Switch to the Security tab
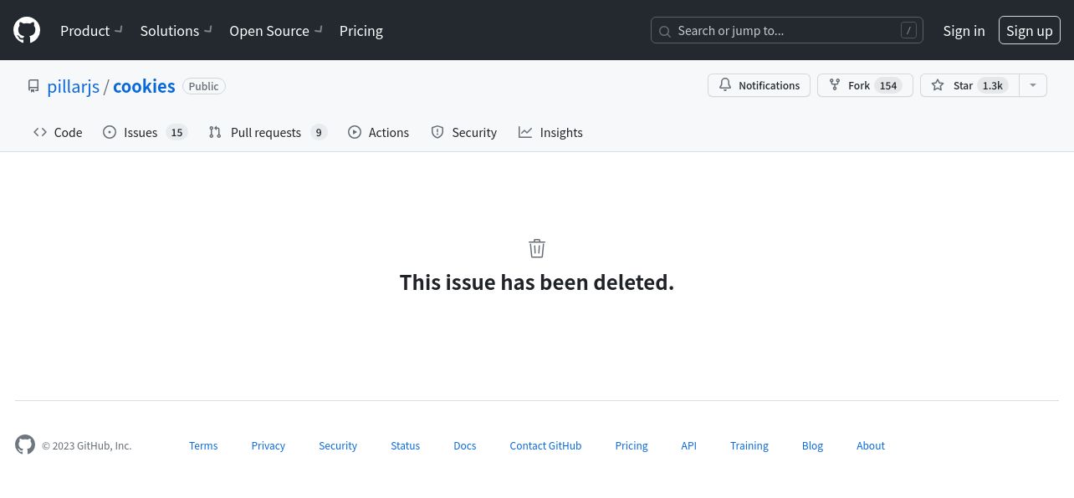This screenshot has height=498, width=1074. pos(464,132)
